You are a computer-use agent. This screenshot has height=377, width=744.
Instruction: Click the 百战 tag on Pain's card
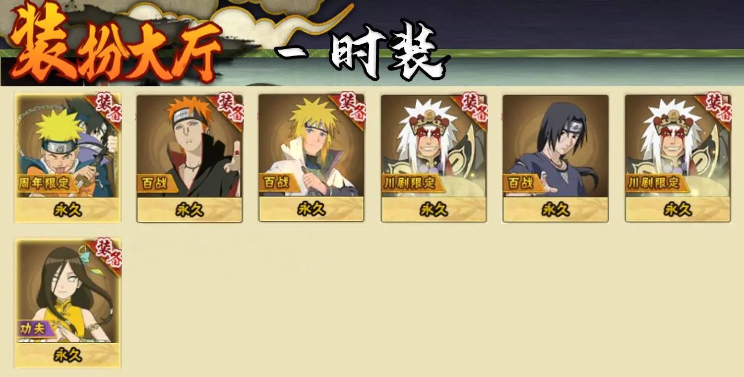[153, 183]
